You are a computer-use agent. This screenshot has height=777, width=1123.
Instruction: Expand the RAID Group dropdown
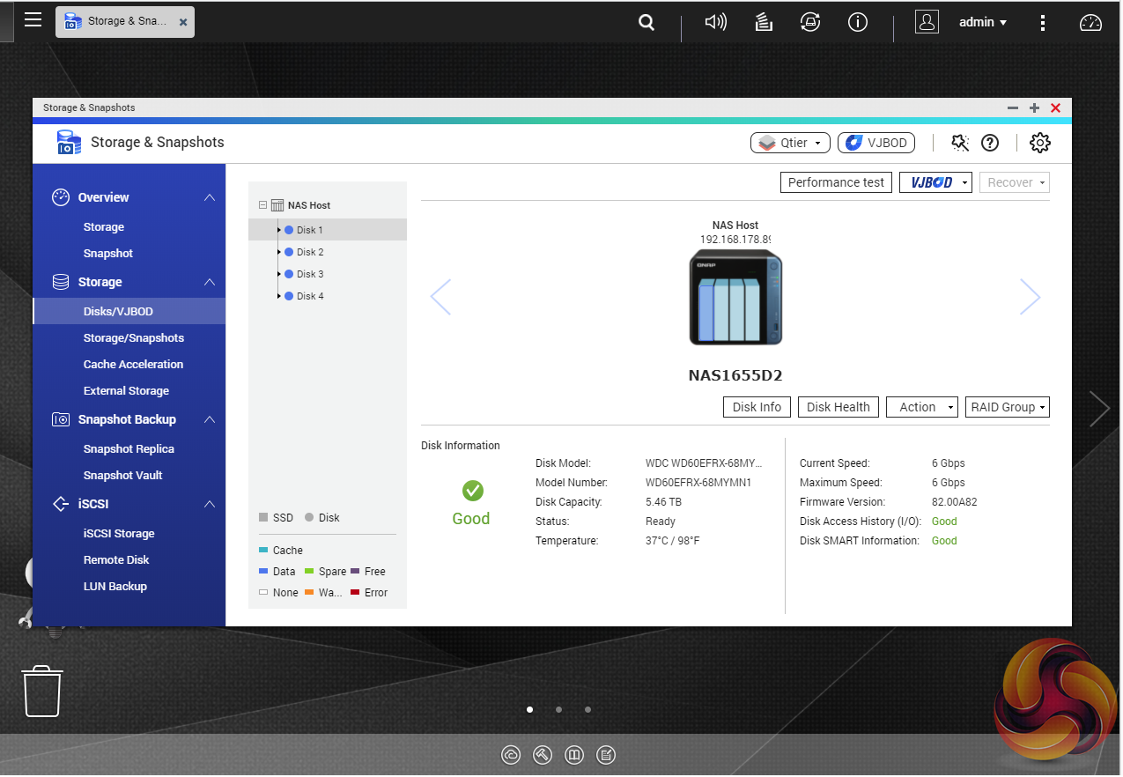click(x=1007, y=407)
